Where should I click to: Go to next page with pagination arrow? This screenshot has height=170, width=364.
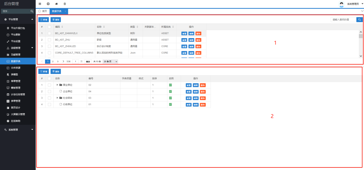(63, 61)
